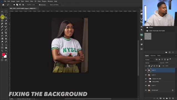Toggle lock all padlock icon
The height and width of the screenshot is (100, 177).
[159, 66]
